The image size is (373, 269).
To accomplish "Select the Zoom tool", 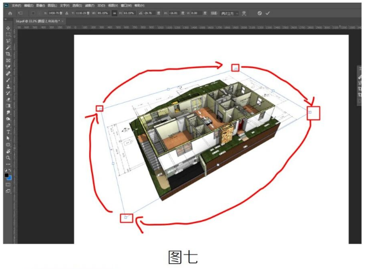I will (8, 158).
